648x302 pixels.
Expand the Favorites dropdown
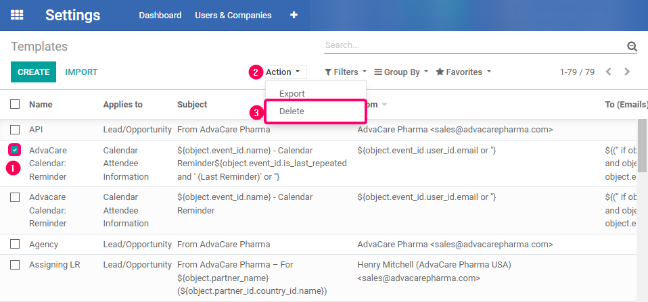pos(463,72)
